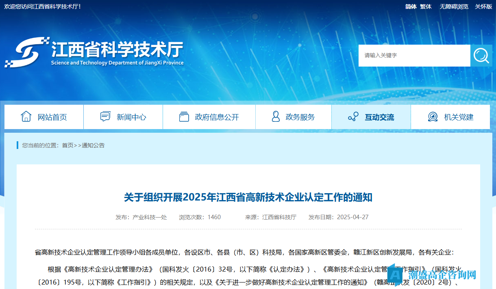This screenshot has height=289, width=496.
Task: Click the article title heading
Action: 248,198
